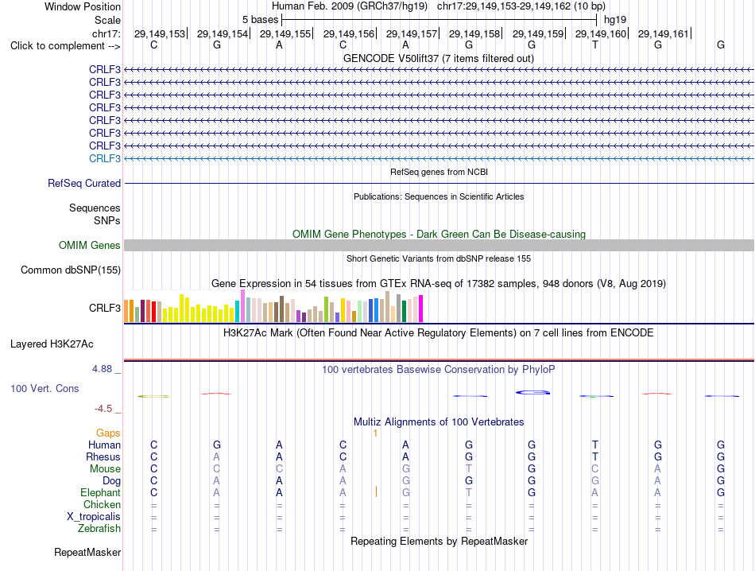Click the orange first bar of GTEx chart
755x571 pixels.
pyautogui.click(x=126, y=311)
